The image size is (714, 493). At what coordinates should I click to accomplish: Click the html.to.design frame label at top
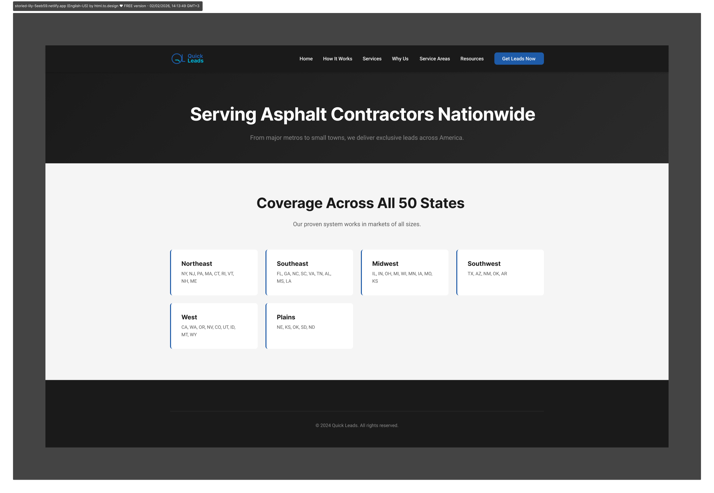pos(107,6)
